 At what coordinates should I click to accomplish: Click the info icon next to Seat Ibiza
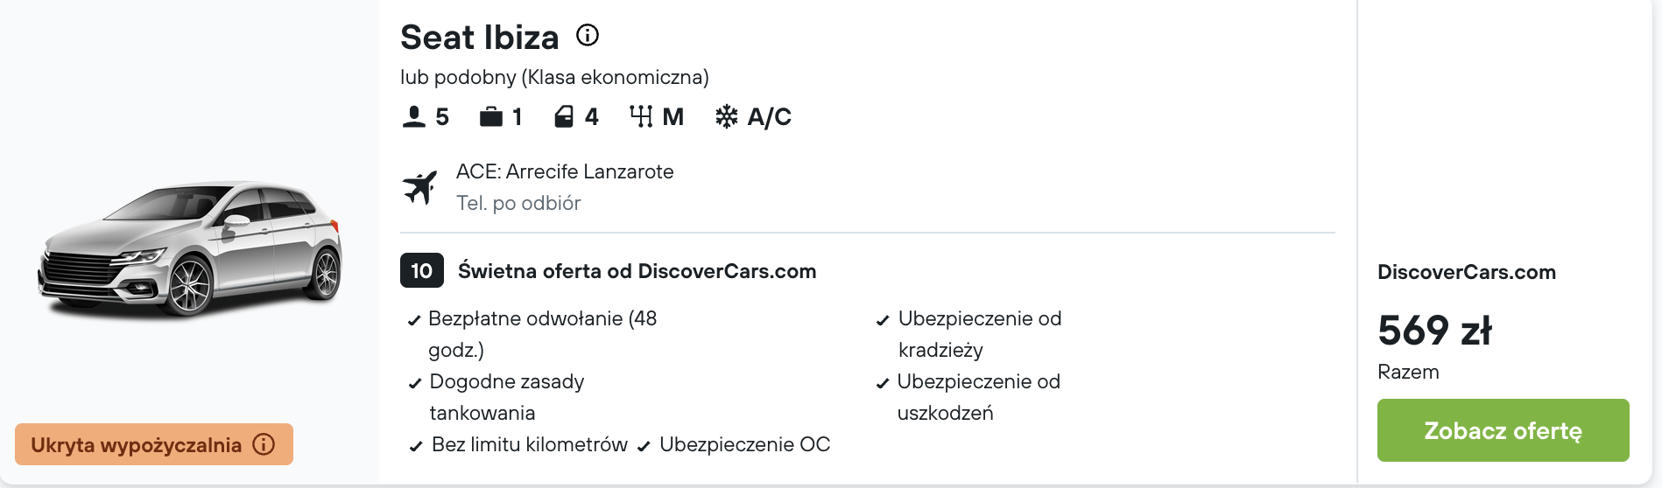pos(588,35)
